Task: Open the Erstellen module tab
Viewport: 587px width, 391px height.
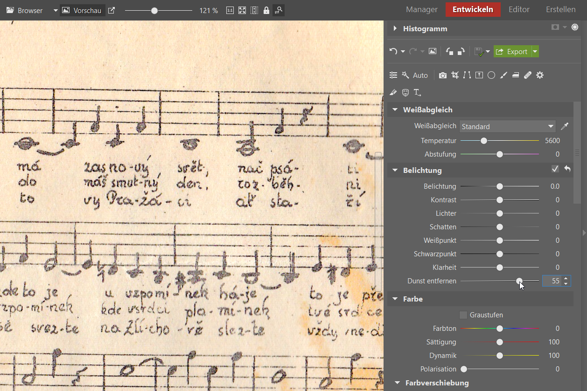Action: [x=560, y=10]
